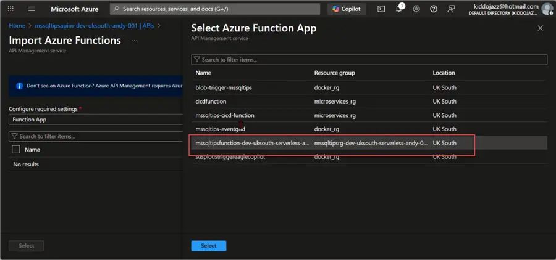Viewport: 556px width, 260px height.
Task: Click the Microsoft Azure home title
Action: [x=75, y=9]
